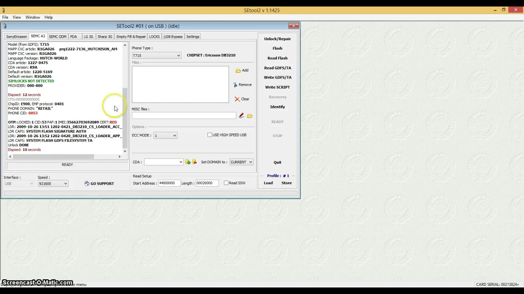This screenshot has height=294, width=524.
Task: Click the Language Package: HUTCH-WORLD log line
Action: 38,58
